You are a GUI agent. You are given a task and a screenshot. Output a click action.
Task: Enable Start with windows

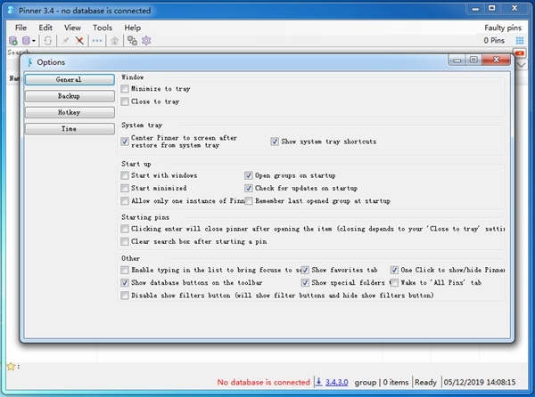pos(125,175)
